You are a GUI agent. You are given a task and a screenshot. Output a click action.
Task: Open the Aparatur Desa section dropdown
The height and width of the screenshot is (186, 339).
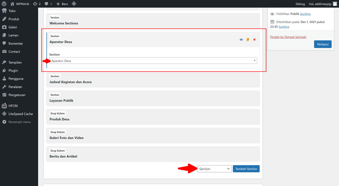click(x=153, y=61)
